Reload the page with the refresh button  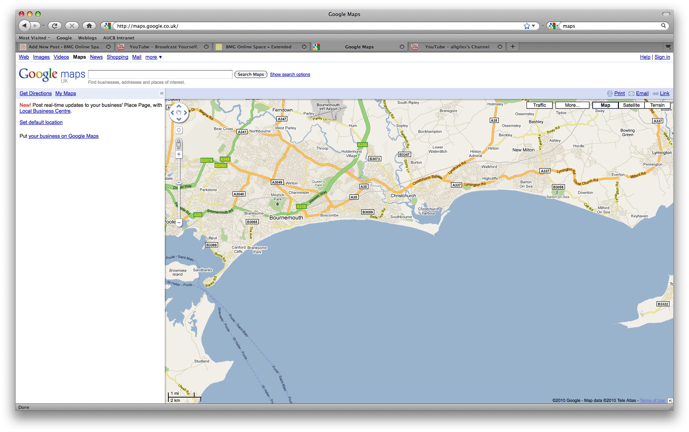pos(55,26)
